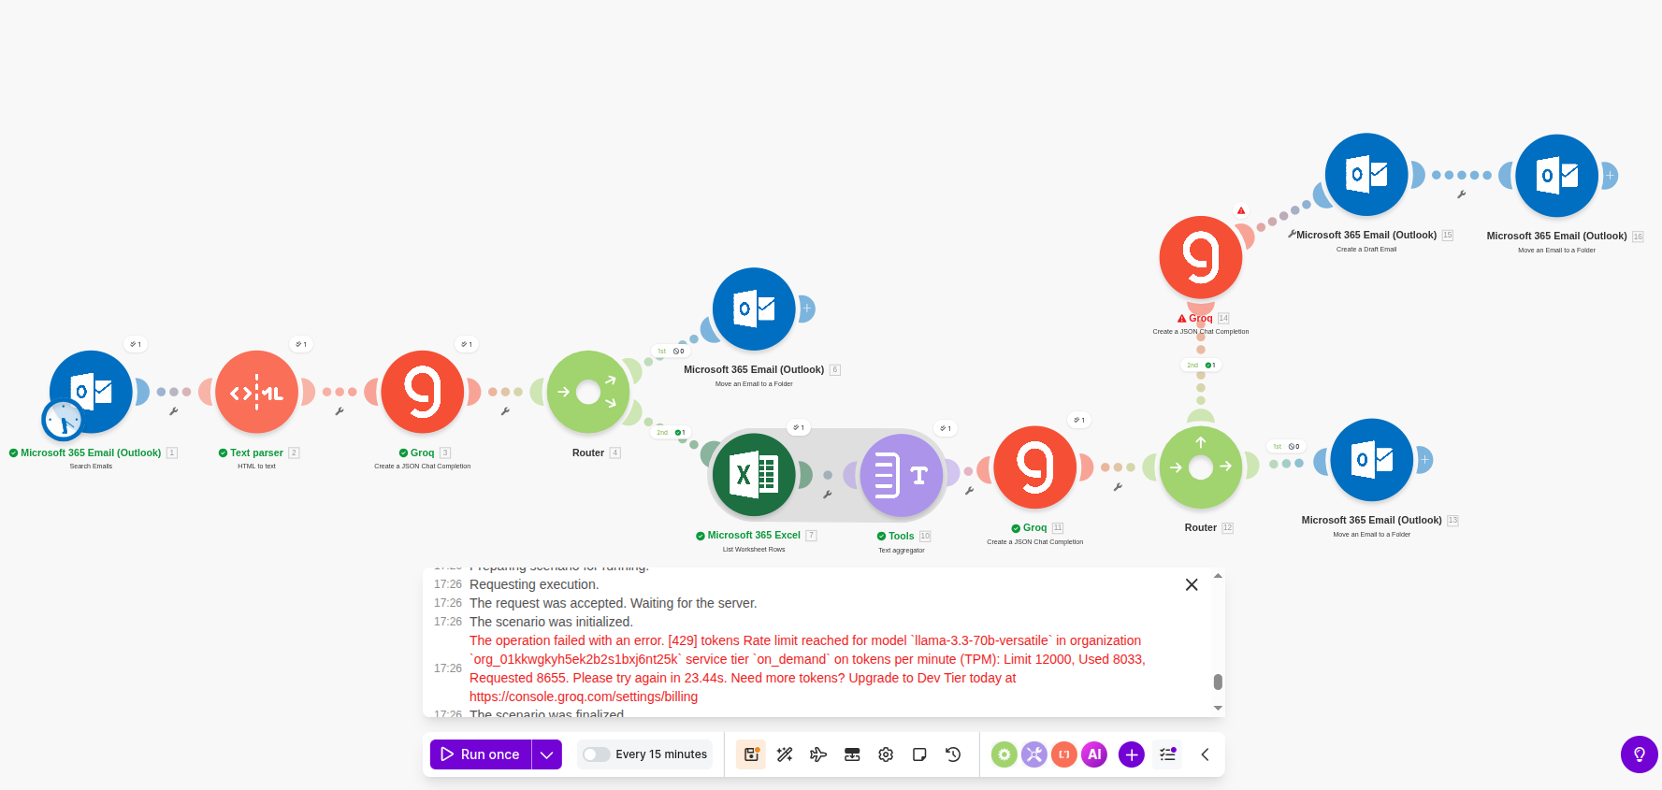
Task: Click the lightbulb help button
Action: click(x=1640, y=754)
